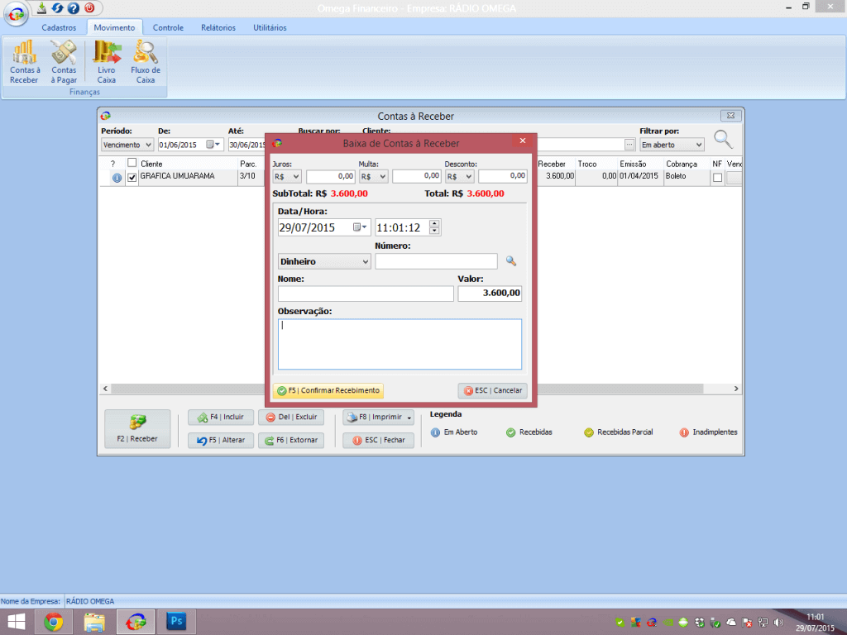Open Google Chrome from the taskbar
The image size is (847, 635).
tap(54, 622)
